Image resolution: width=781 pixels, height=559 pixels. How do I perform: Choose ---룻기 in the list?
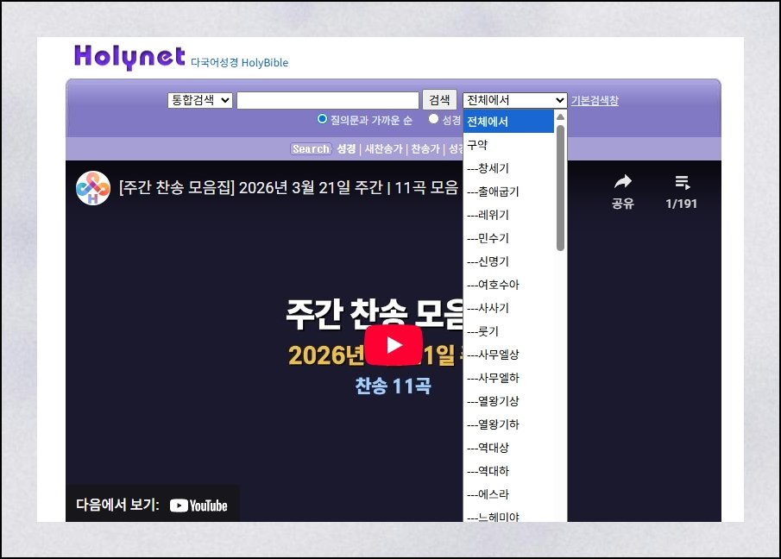pyautogui.click(x=508, y=331)
